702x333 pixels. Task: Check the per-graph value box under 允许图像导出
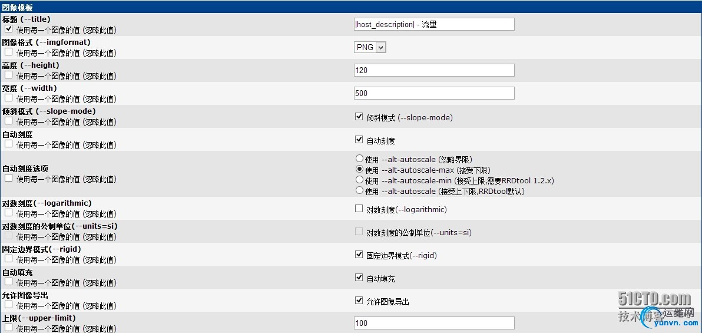pos(8,305)
